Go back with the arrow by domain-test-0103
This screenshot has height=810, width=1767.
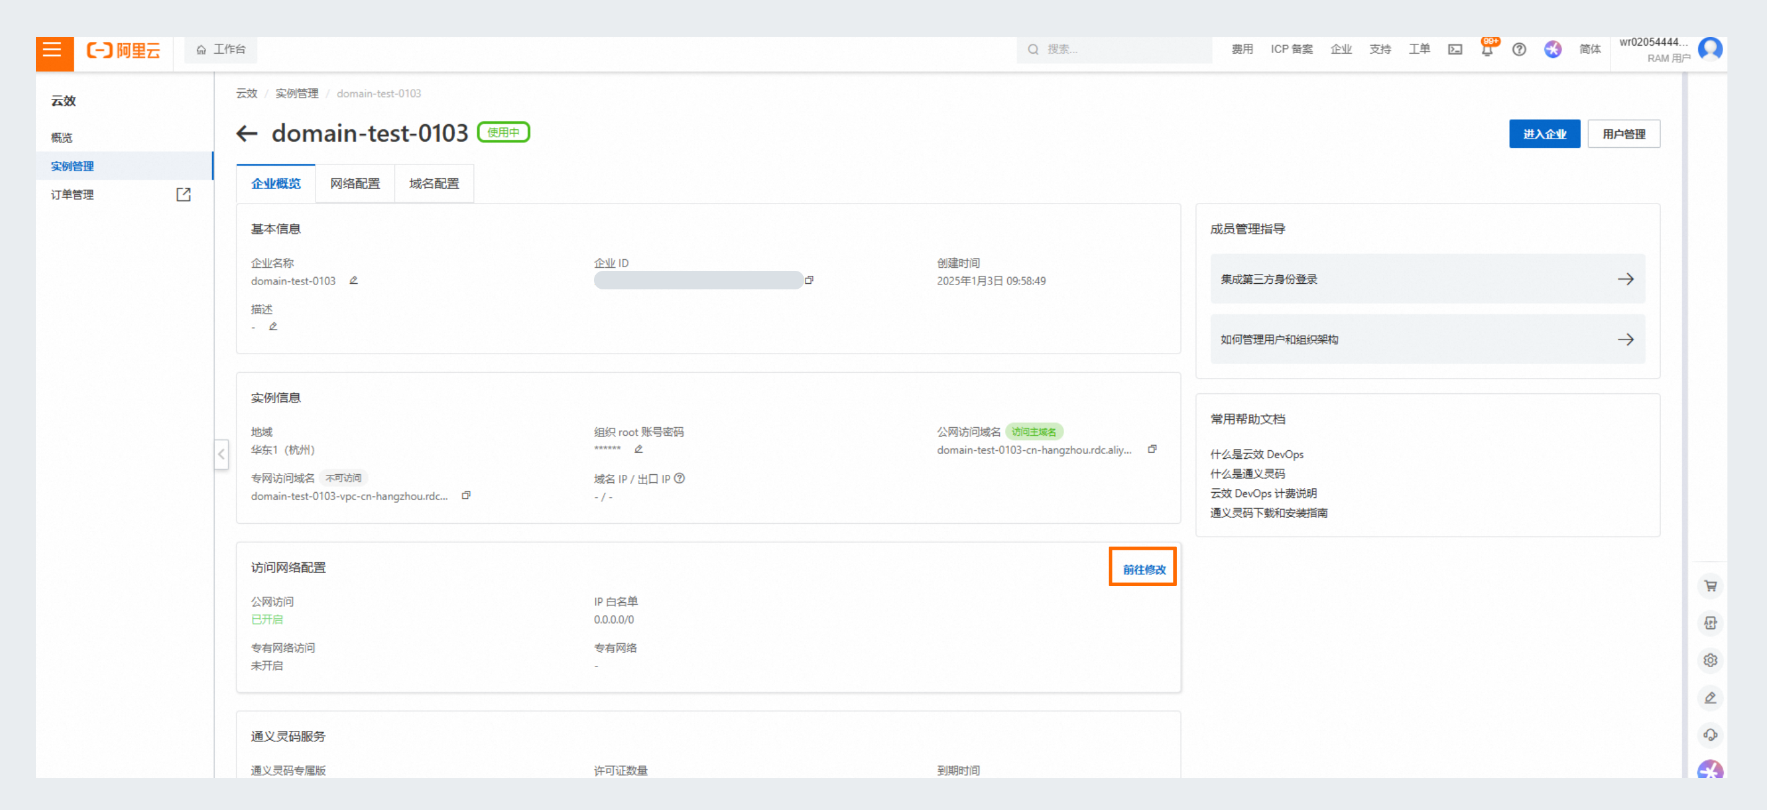(x=246, y=133)
